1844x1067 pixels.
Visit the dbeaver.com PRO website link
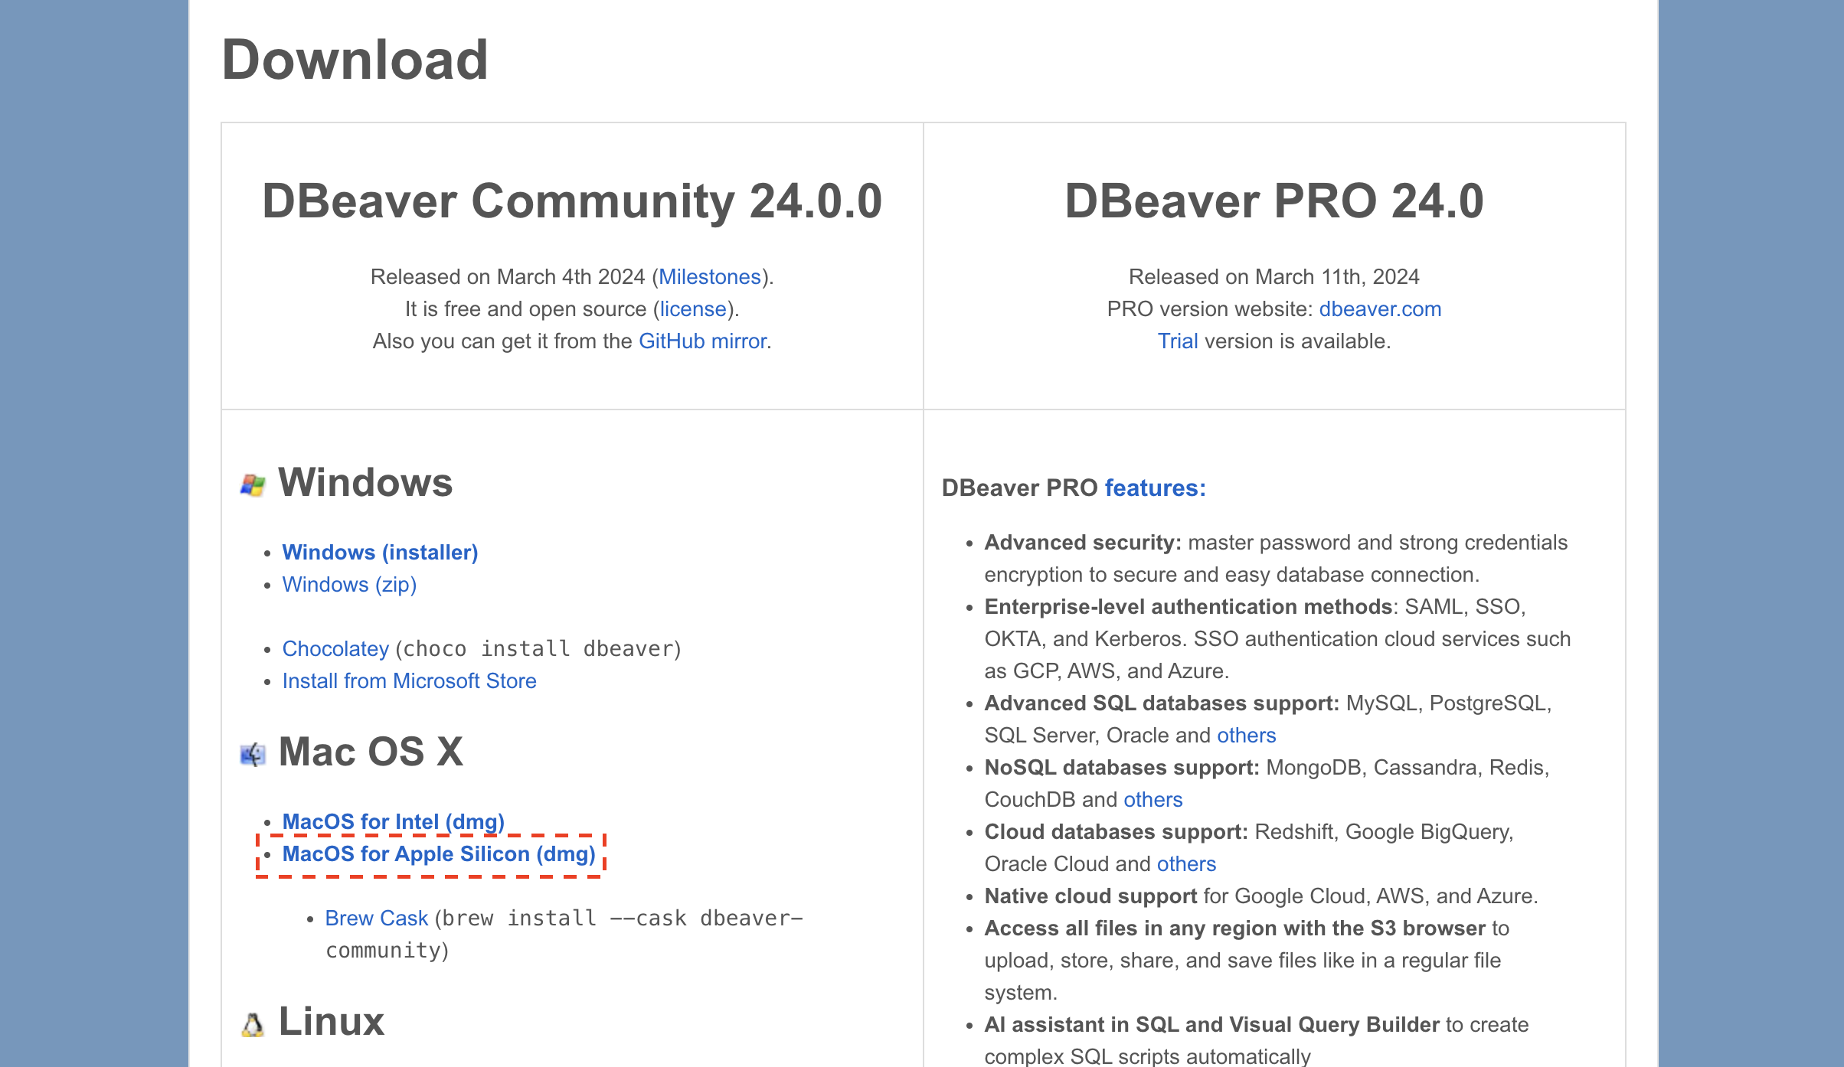tap(1380, 308)
